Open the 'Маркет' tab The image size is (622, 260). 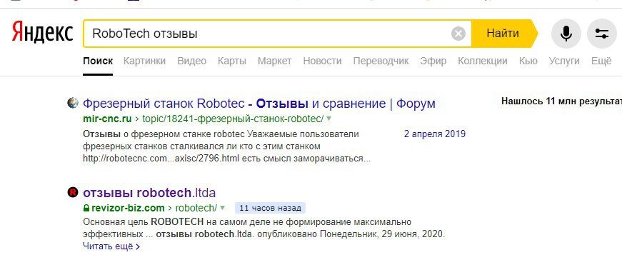pos(274,61)
